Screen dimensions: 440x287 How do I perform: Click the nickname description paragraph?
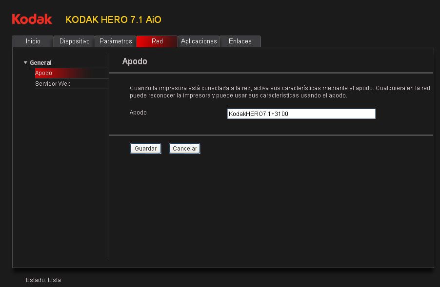pos(280,92)
